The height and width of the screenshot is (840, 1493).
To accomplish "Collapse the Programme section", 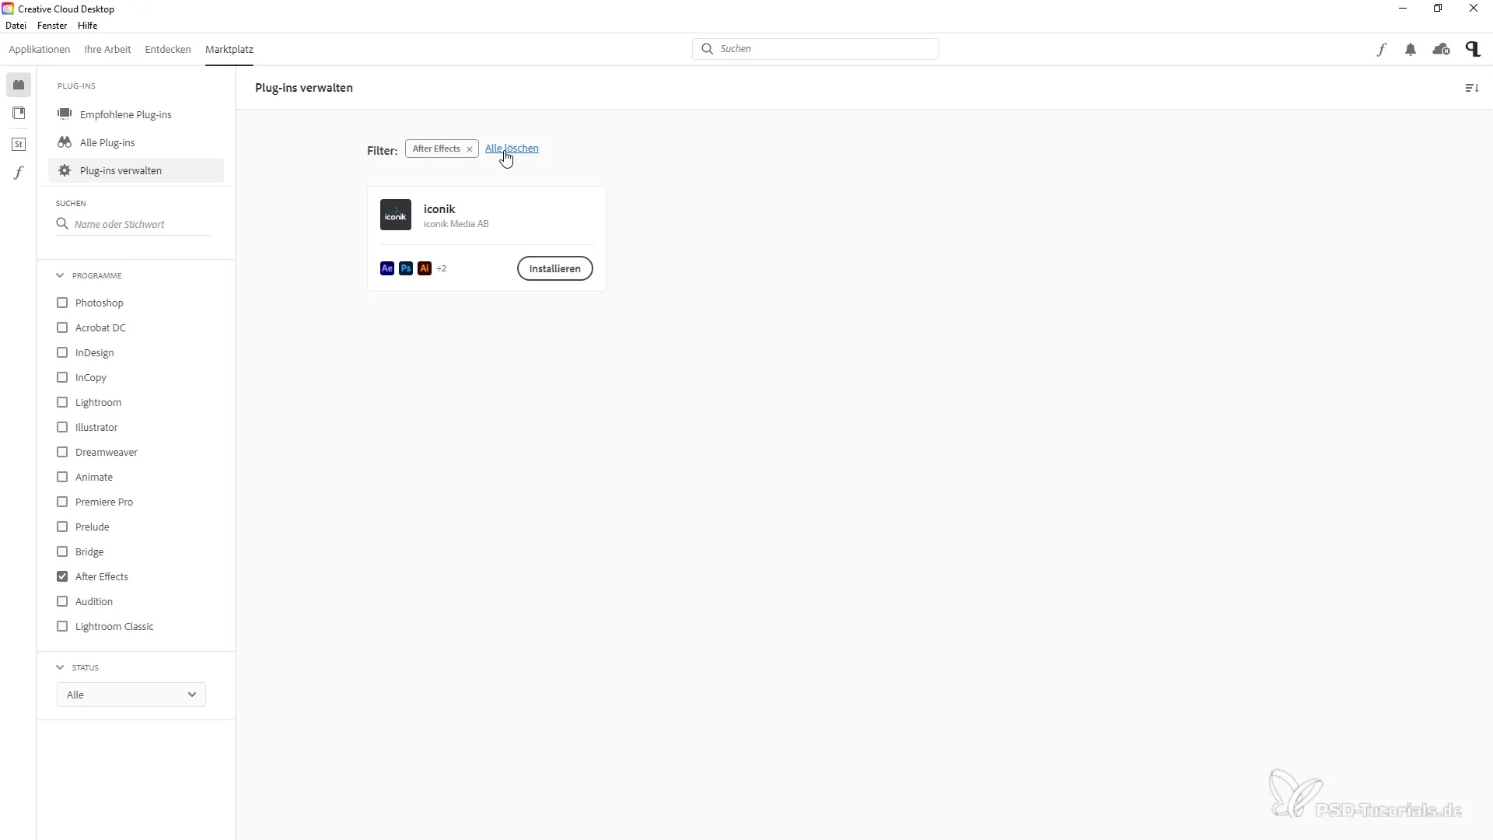I will point(60,275).
